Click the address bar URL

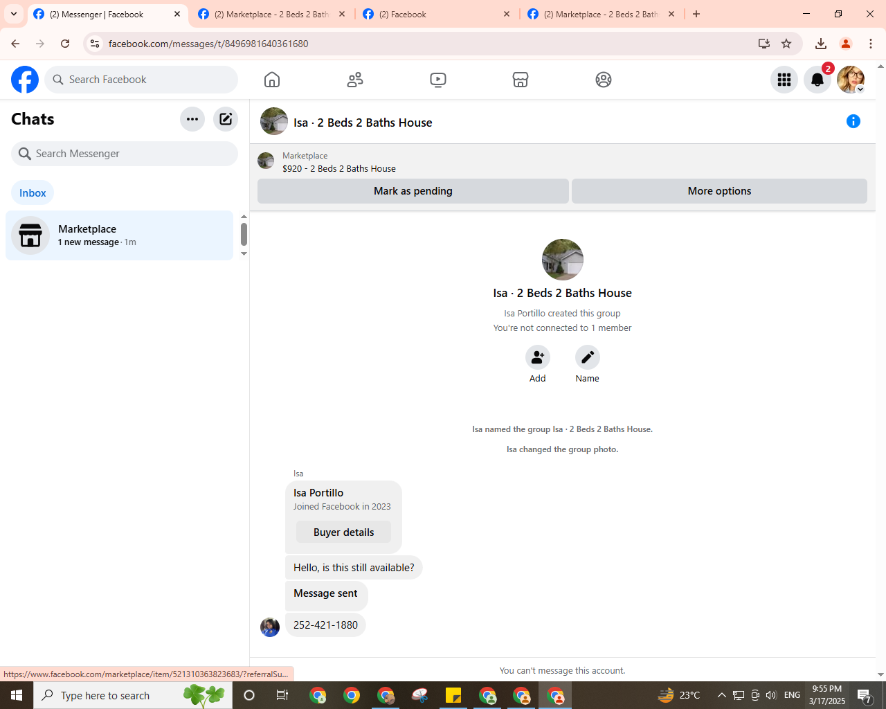coord(208,44)
